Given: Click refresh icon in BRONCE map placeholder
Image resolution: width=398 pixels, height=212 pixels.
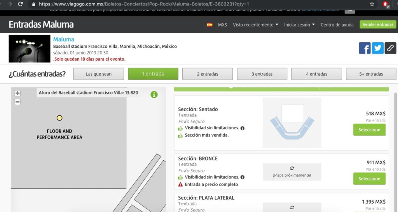Looking at the screenshot, I should point(292,168).
